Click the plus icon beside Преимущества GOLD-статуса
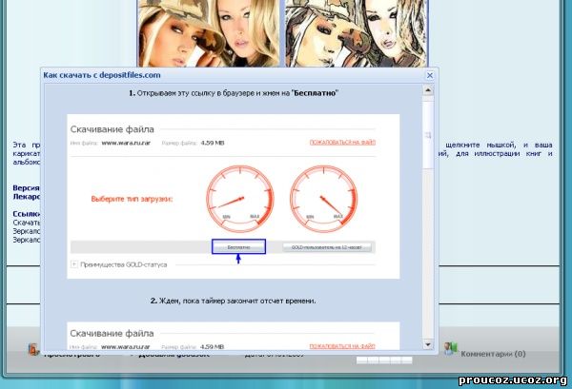 (x=74, y=264)
